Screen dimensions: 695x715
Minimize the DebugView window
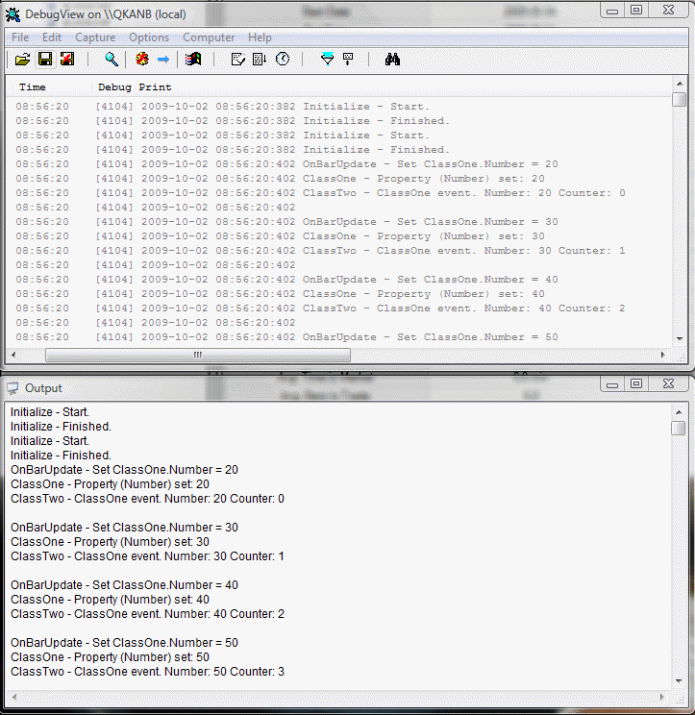(612, 11)
